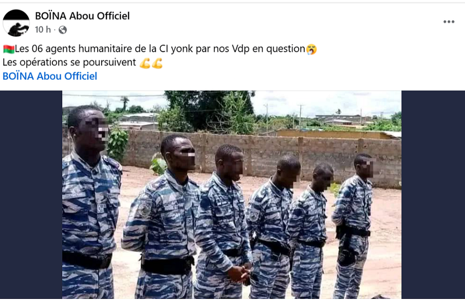Click the 10 h post timestamp

pyautogui.click(x=42, y=30)
